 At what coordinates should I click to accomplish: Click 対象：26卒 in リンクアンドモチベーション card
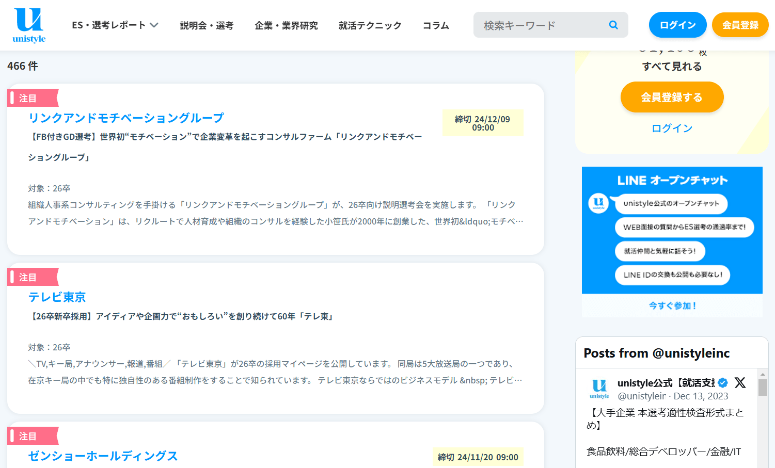pos(49,188)
